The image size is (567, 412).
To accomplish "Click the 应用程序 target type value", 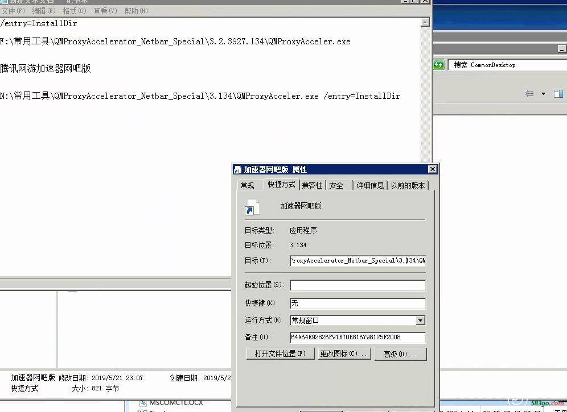I will point(303,230).
